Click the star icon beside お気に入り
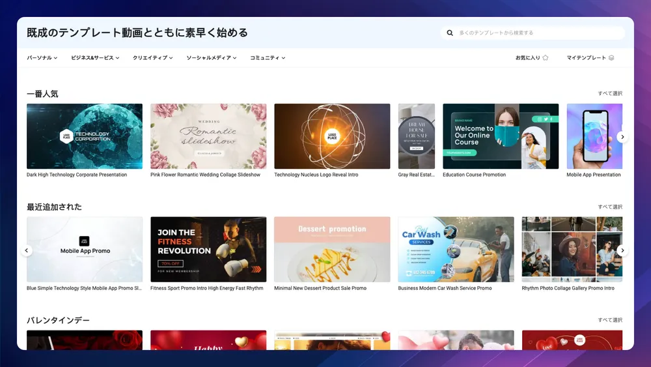This screenshot has height=367, width=651. 546,58
